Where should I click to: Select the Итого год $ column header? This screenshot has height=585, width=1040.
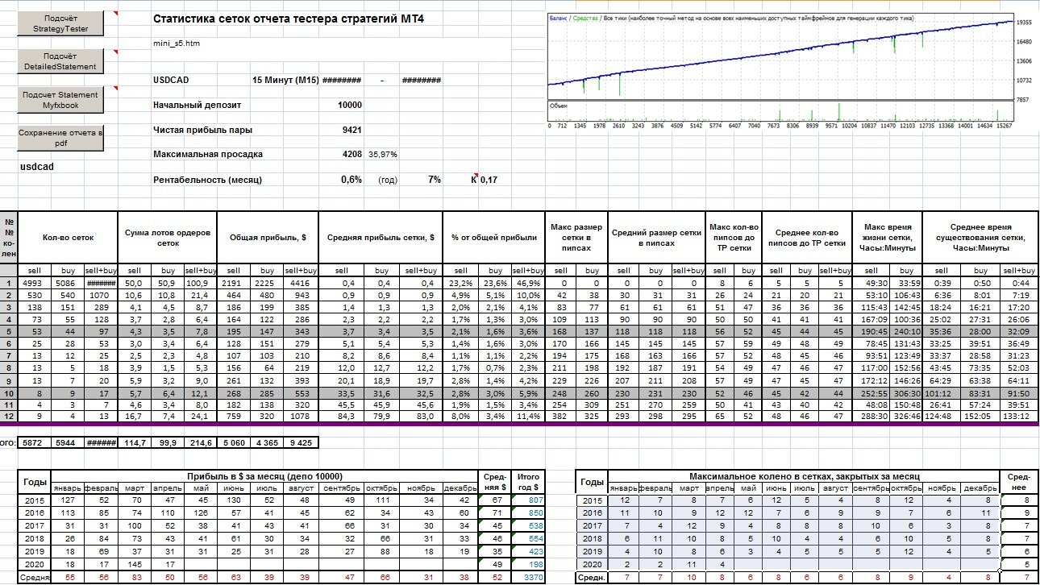point(530,482)
